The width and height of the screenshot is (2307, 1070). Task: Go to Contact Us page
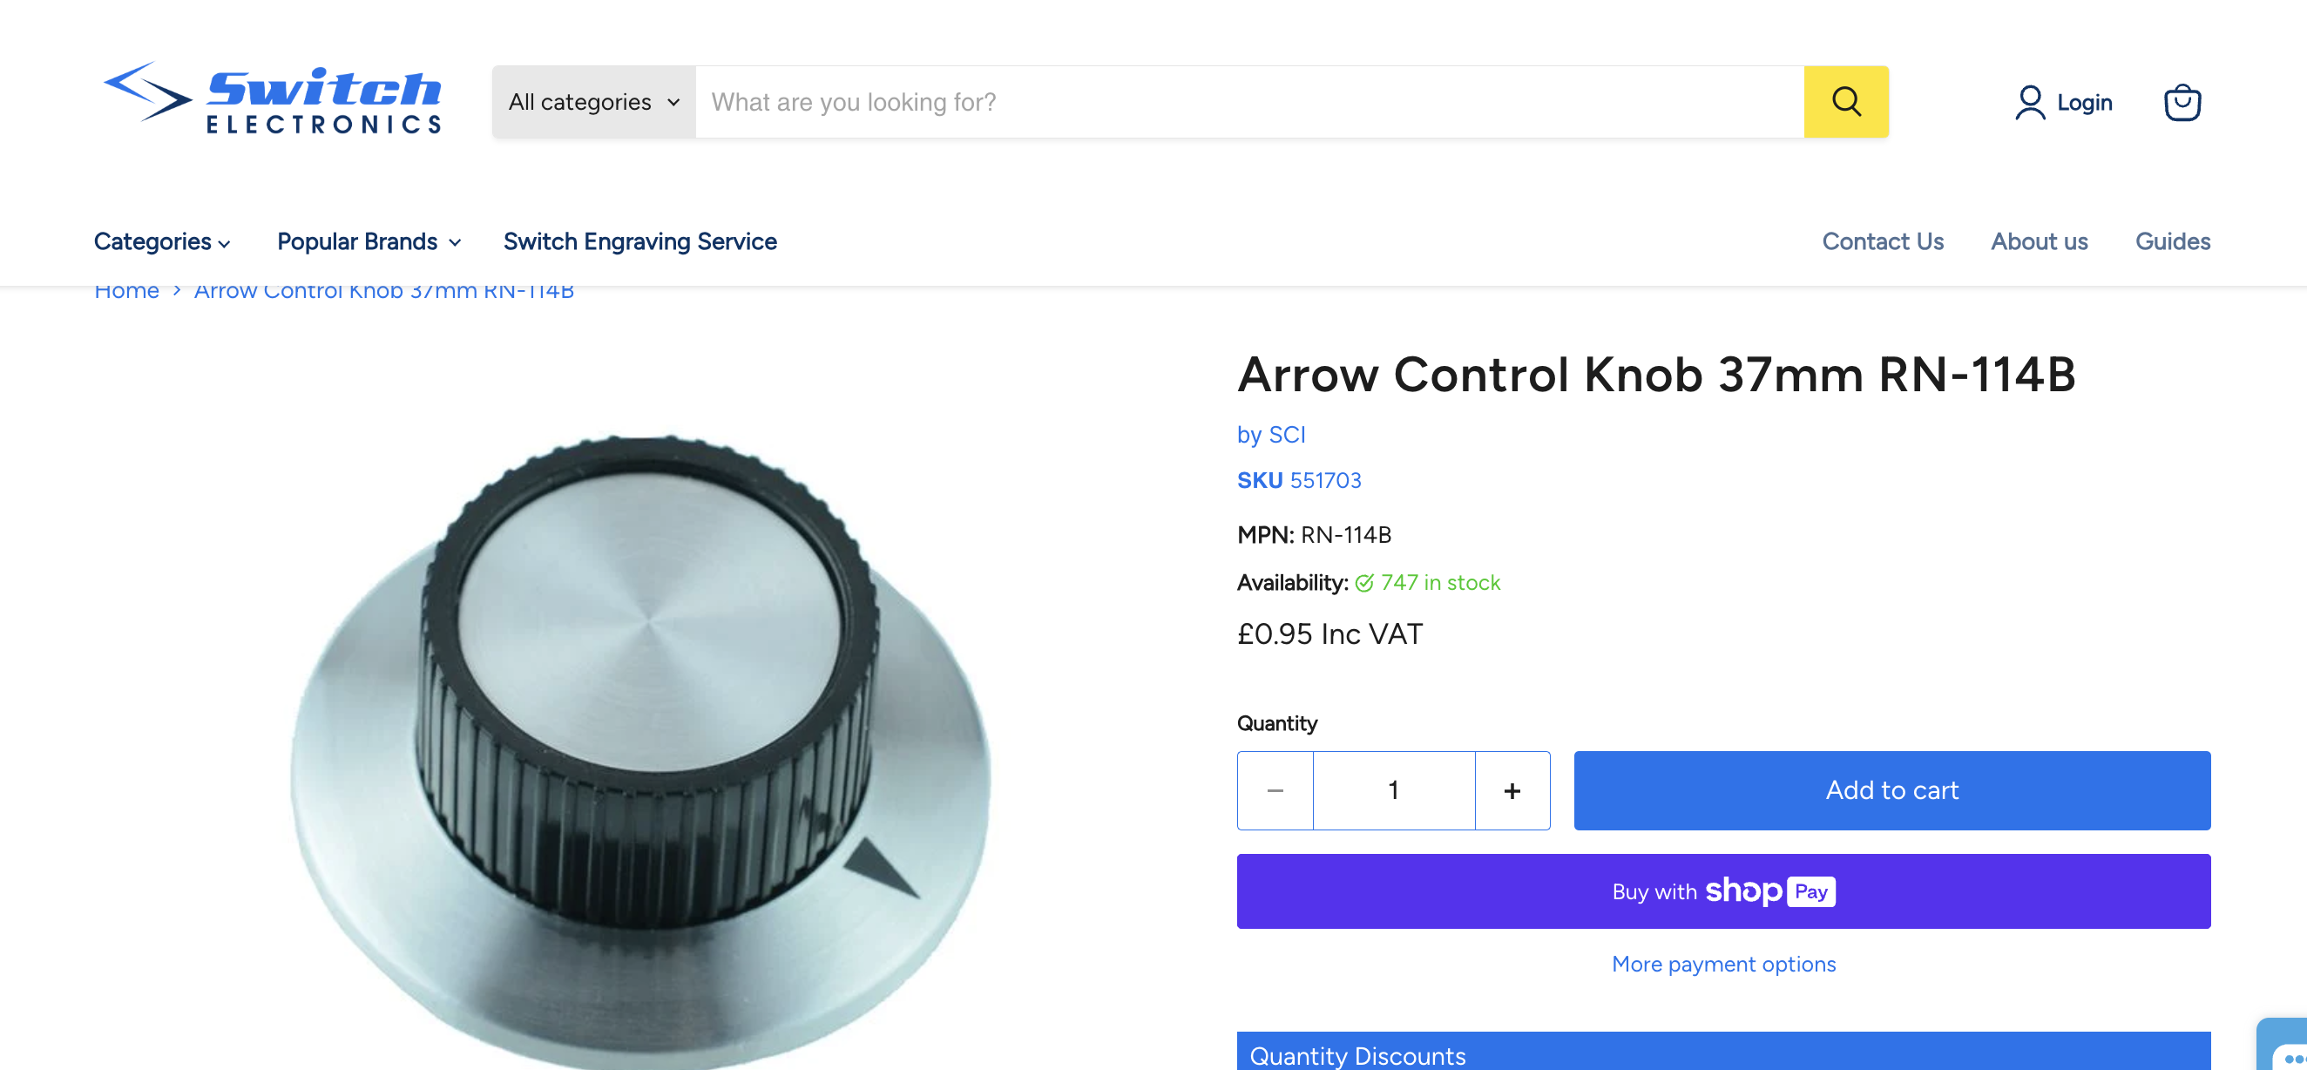click(1882, 241)
